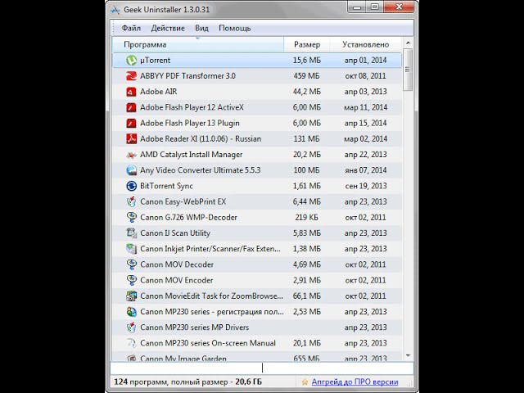Click Adobe Flash Player 12 ActiveX icon
Screen dimensions: 524x393
[x=131, y=107]
